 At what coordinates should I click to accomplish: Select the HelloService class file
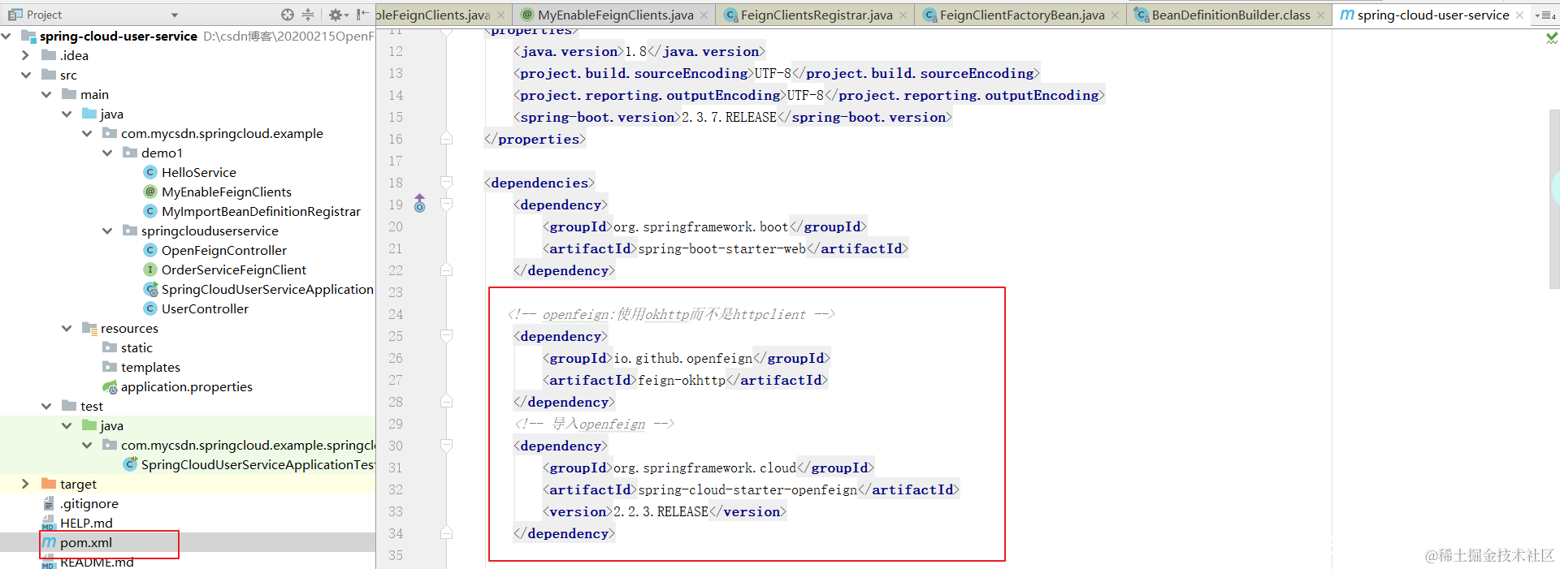(198, 172)
